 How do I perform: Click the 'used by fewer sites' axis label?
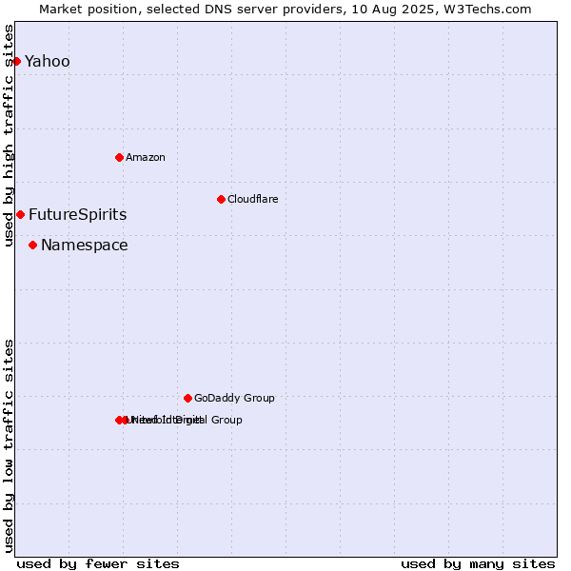(x=98, y=563)
